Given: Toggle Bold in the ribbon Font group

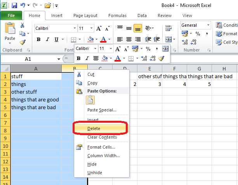Looking at the screenshot, I should pos(38,39).
